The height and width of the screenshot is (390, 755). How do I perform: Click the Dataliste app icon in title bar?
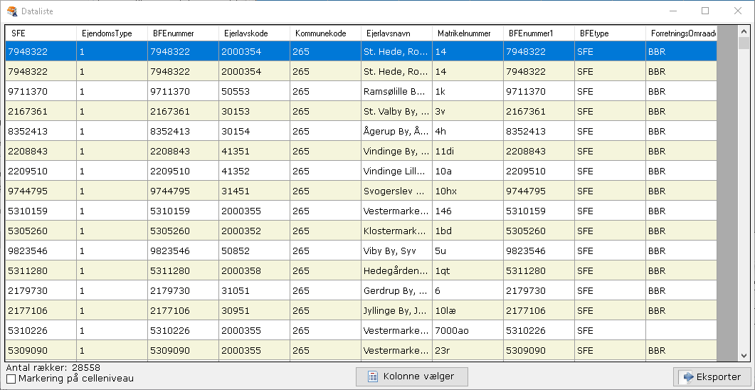click(x=11, y=11)
